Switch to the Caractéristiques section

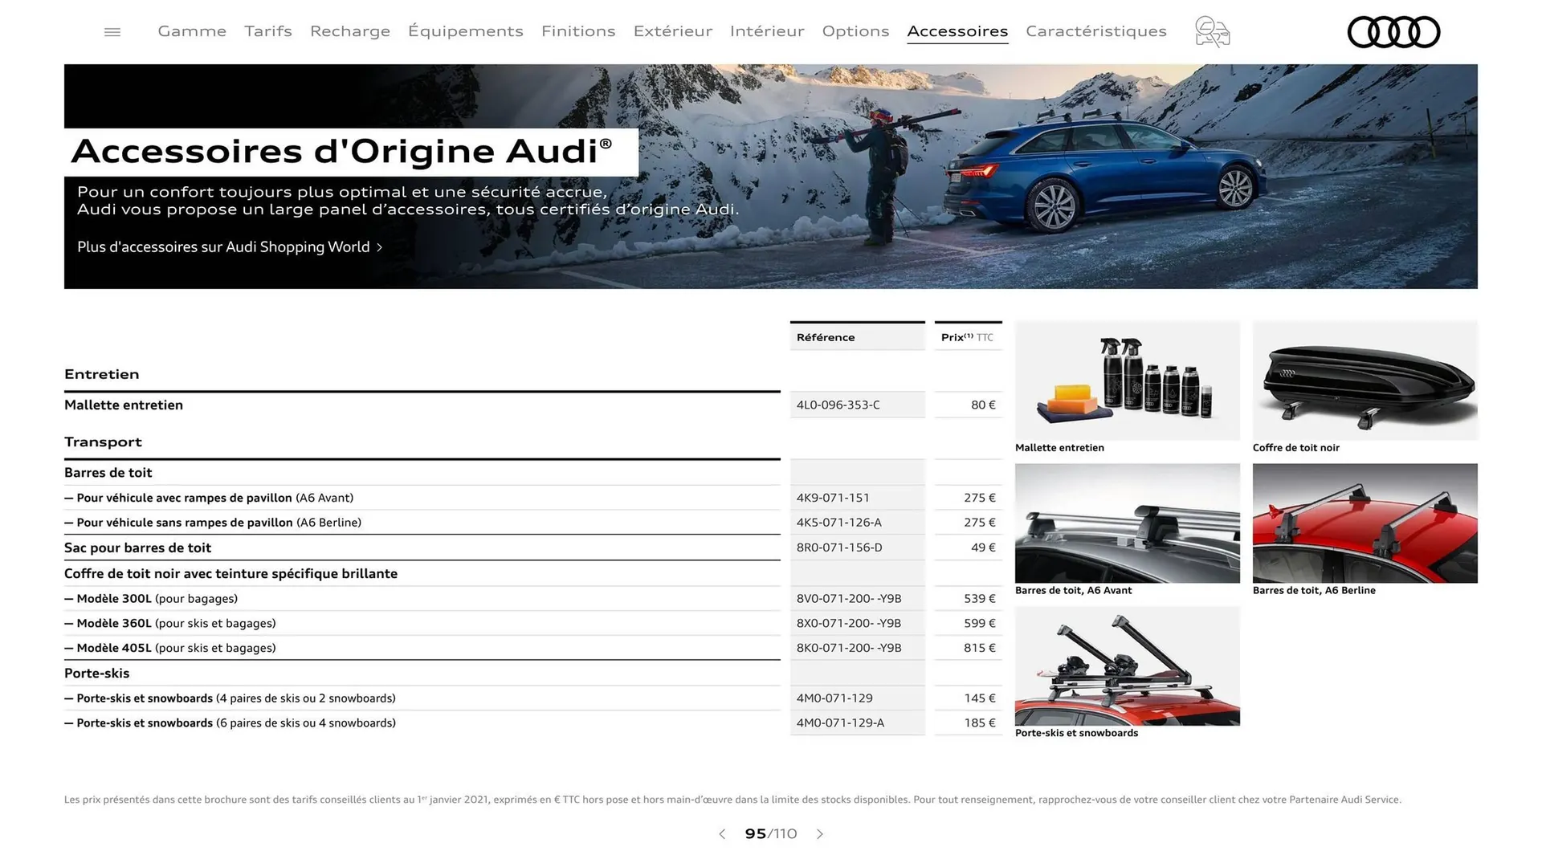click(x=1095, y=31)
